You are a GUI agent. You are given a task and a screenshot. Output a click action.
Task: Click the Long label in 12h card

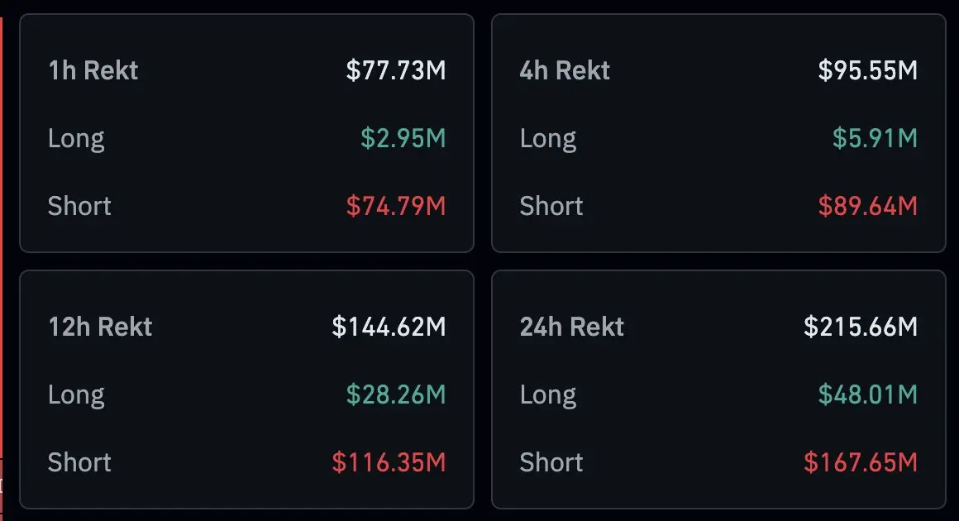76,395
